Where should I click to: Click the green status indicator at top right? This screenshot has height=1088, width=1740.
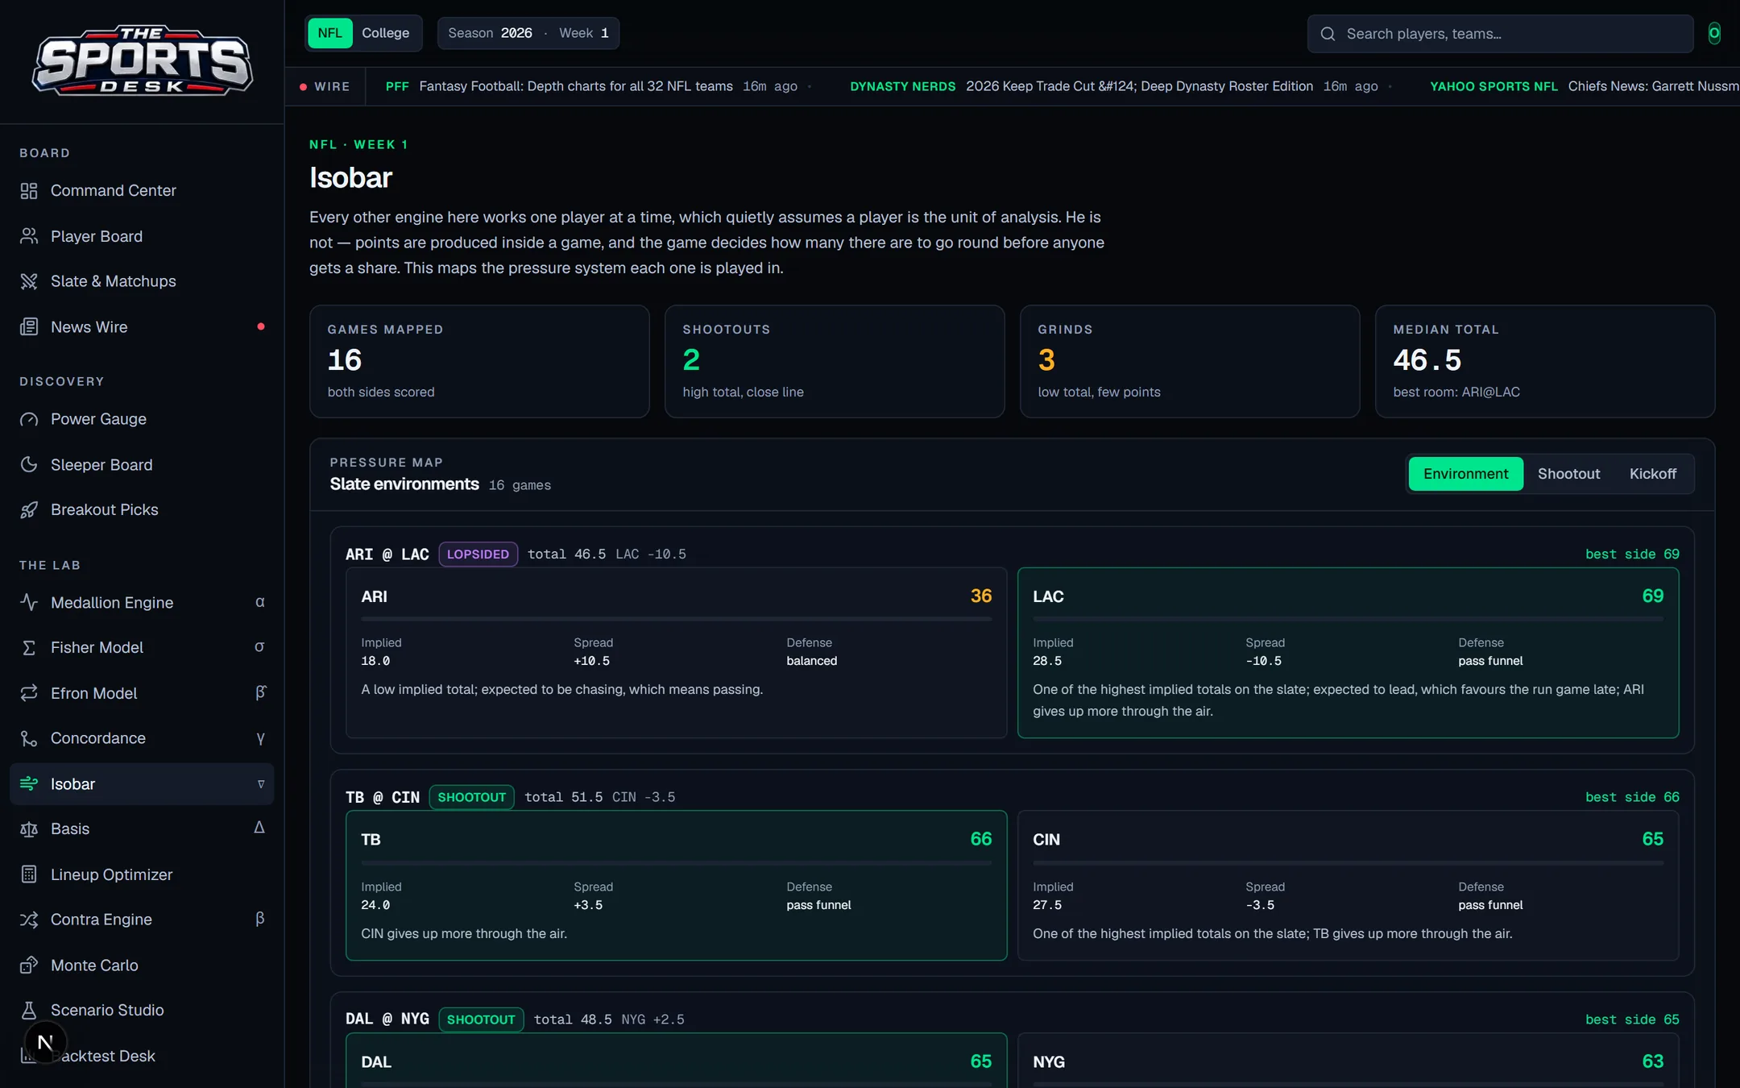pyautogui.click(x=1714, y=33)
